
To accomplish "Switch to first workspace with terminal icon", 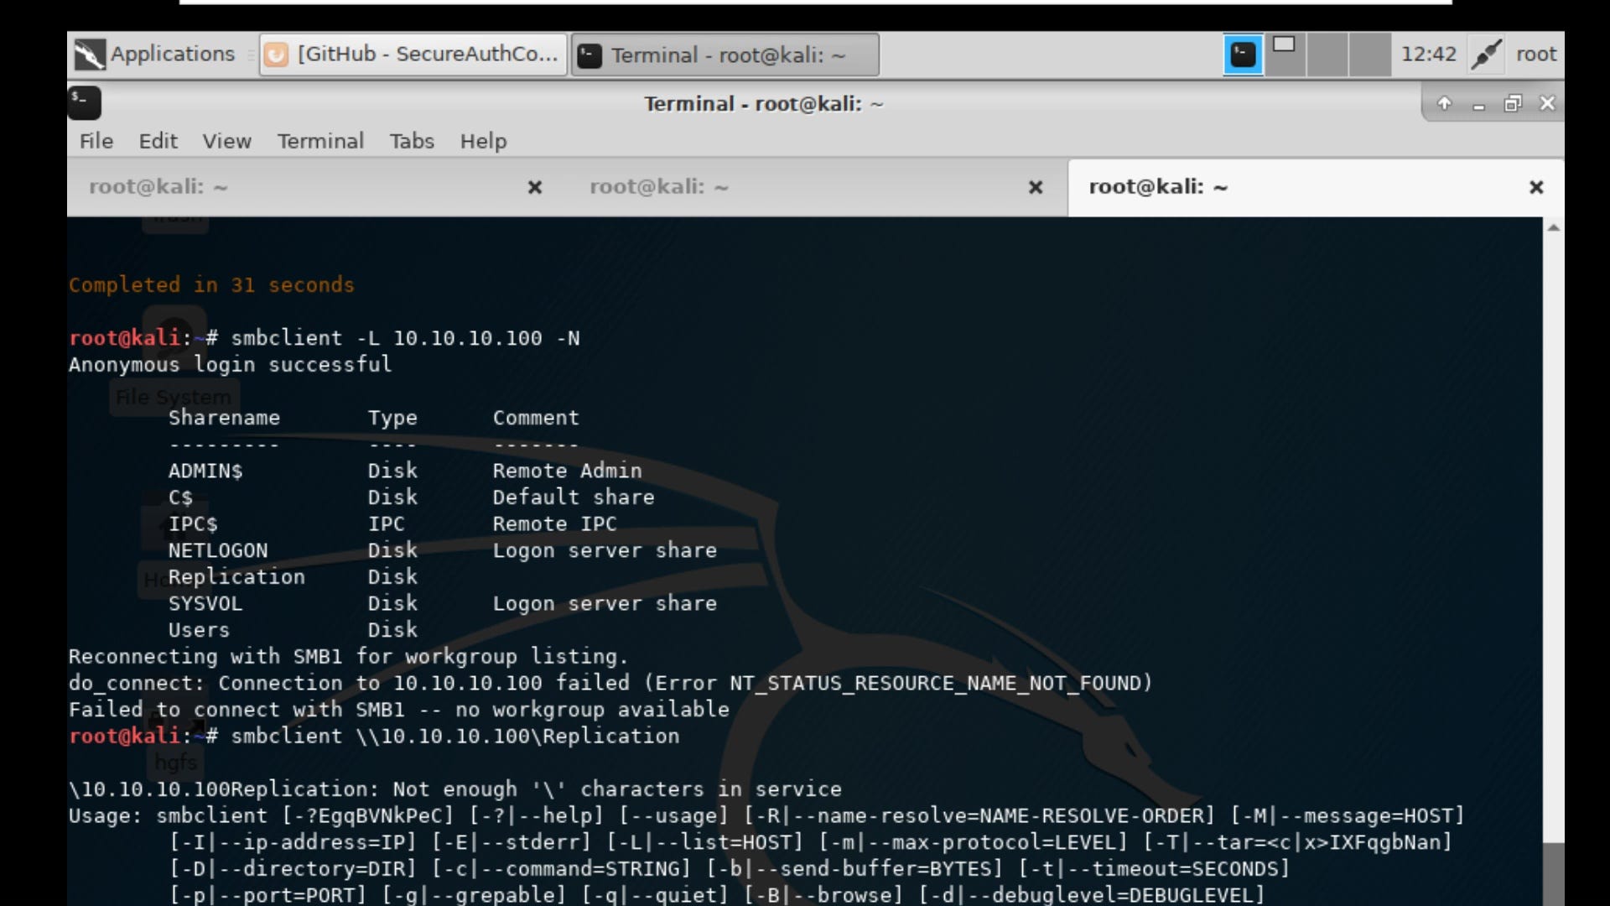I will coord(1243,55).
